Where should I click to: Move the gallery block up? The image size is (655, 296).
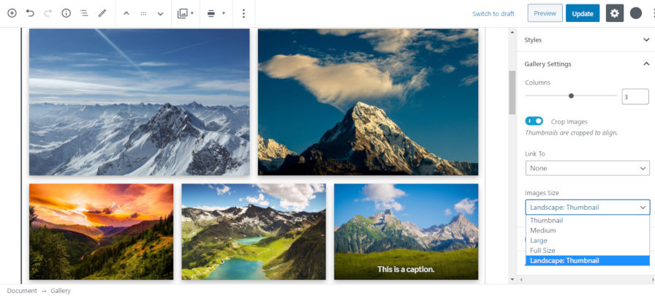pos(126,13)
